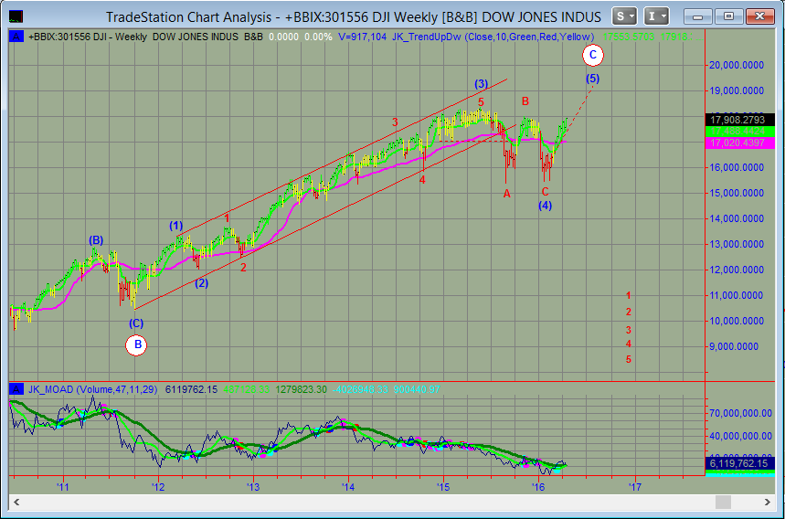785x519 pixels.
Task: Minimize the chart analysis window
Action: (x=697, y=16)
